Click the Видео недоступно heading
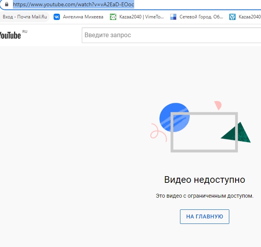 [x=204, y=180]
